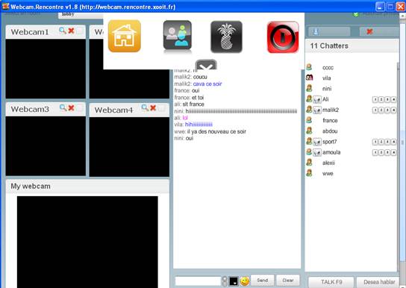The height and width of the screenshot is (288, 406).
Task: Open the black text color dropdown
Action: point(234,281)
